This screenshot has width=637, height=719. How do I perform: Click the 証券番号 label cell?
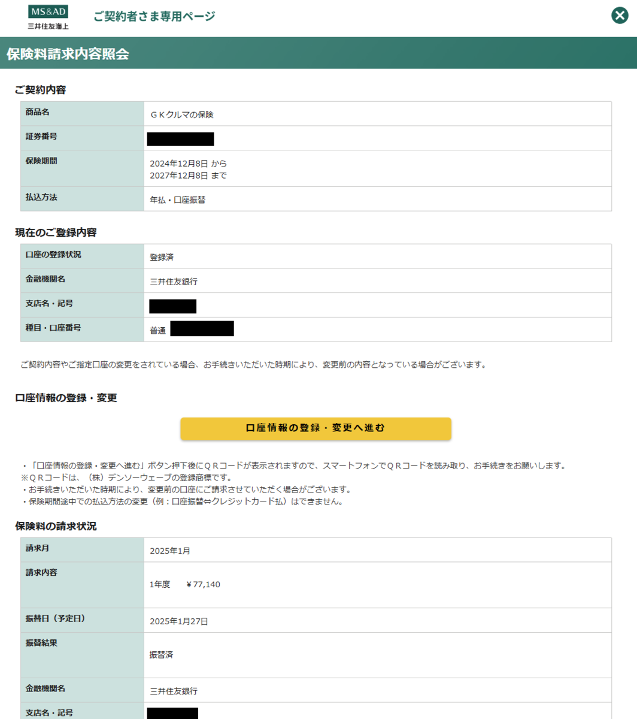coord(83,138)
